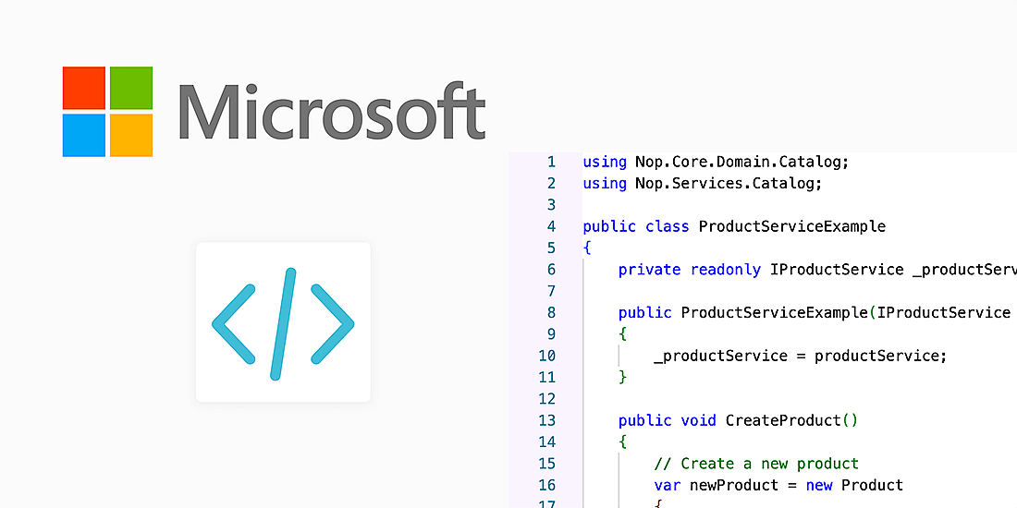Select line number 1 in gutter
The width and height of the screenshot is (1017, 508).
pos(551,162)
